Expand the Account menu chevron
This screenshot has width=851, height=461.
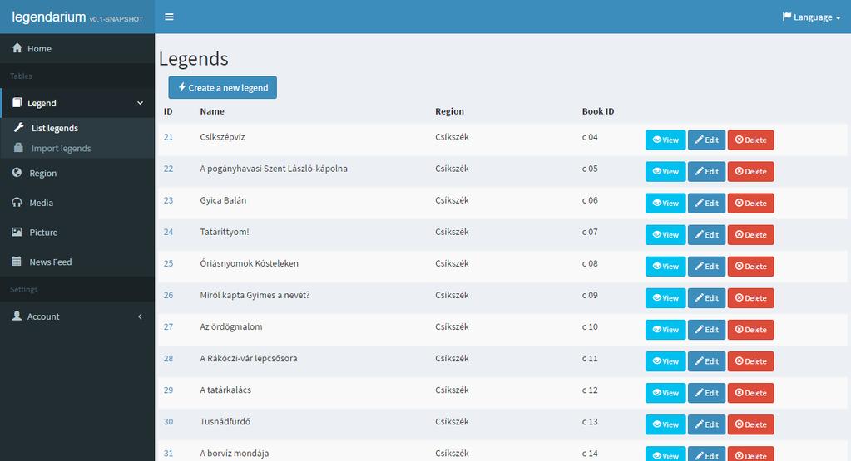tap(140, 316)
